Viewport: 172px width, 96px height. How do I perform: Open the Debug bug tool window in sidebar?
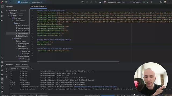tap(2, 75)
